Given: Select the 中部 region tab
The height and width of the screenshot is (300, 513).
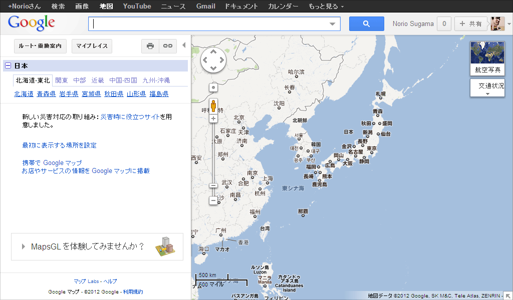Looking at the screenshot, I should 80,80.
